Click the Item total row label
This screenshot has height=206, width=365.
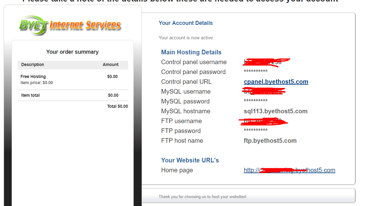(30, 95)
